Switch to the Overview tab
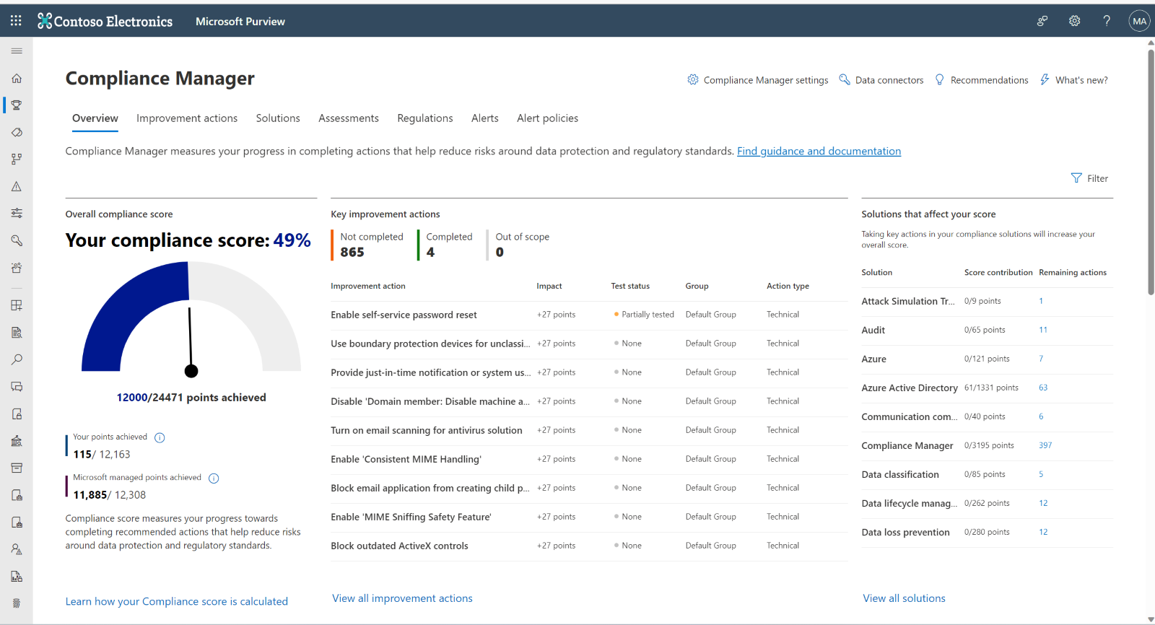The width and height of the screenshot is (1155, 625). click(95, 118)
